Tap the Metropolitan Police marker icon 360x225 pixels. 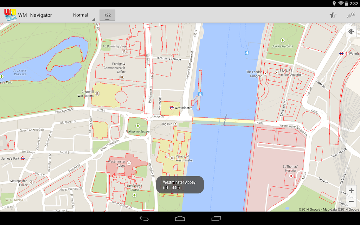(31, 182)
